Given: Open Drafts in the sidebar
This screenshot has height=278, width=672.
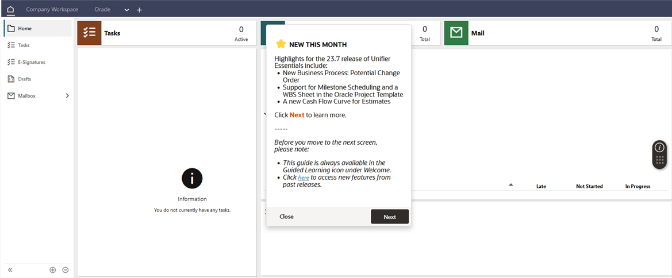Looking at the screenshot, I should [38, 79].
